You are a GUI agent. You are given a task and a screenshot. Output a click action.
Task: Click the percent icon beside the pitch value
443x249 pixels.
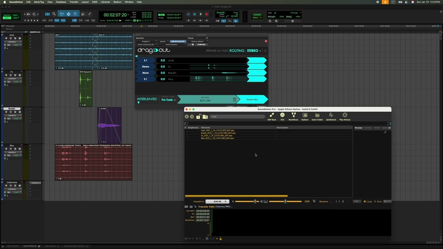point(314,201)
